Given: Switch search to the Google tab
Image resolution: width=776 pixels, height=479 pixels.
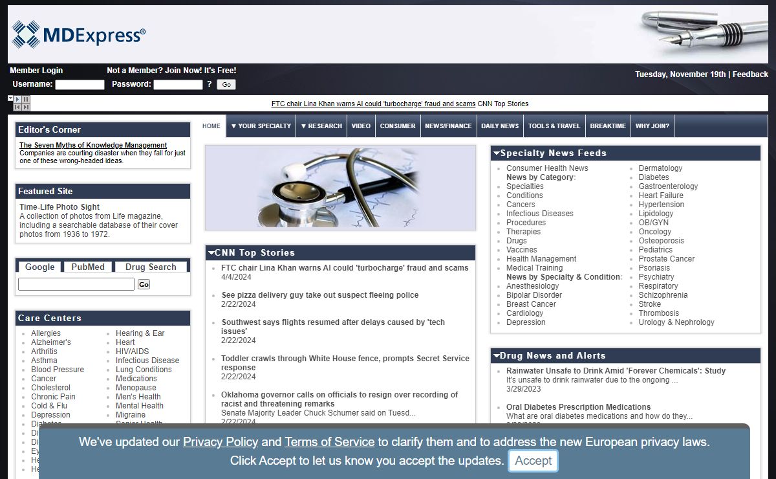Looking at the screenshot, I should 40,267.
